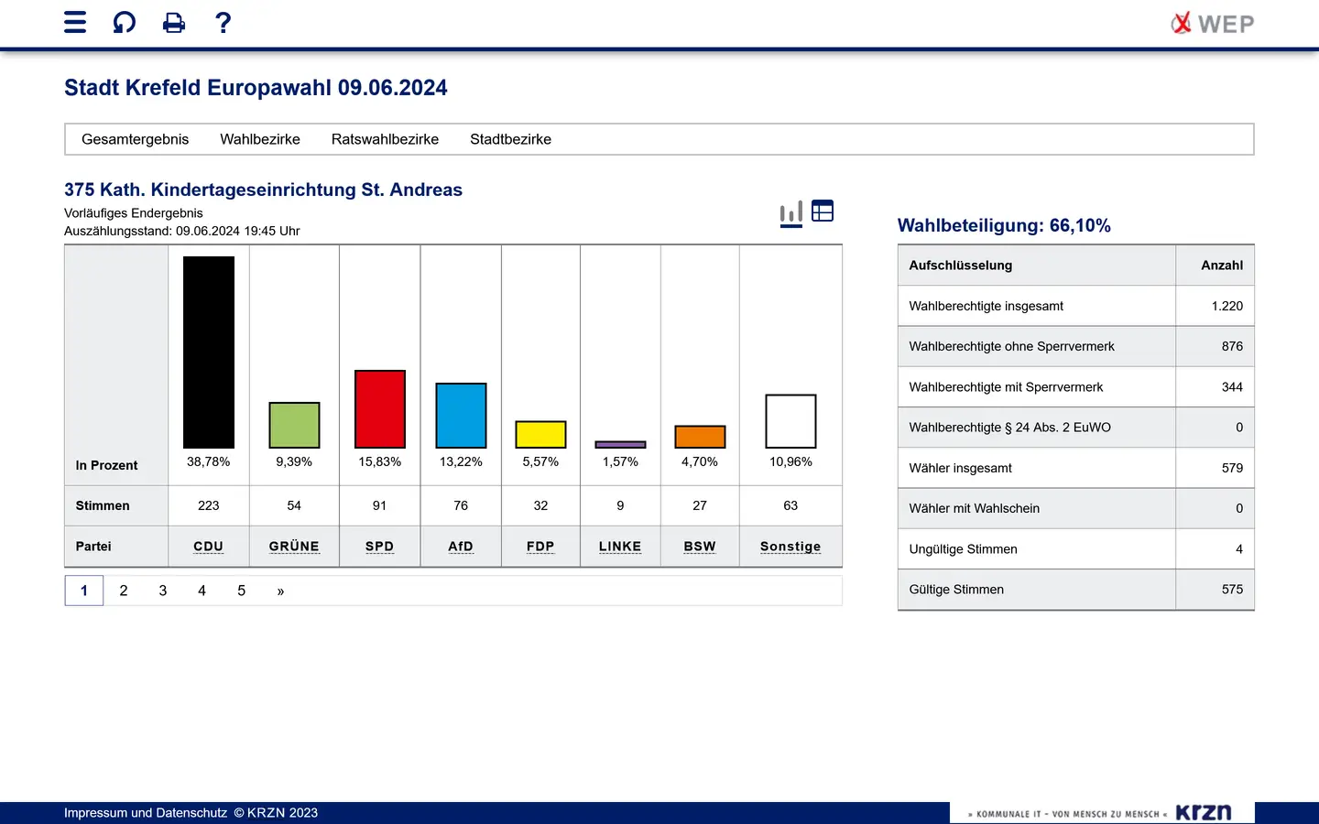The height and width of the screenshot is (824, 1319).
Task: Expand the Ratswahlbezirke menu
Action: [385, 139]
